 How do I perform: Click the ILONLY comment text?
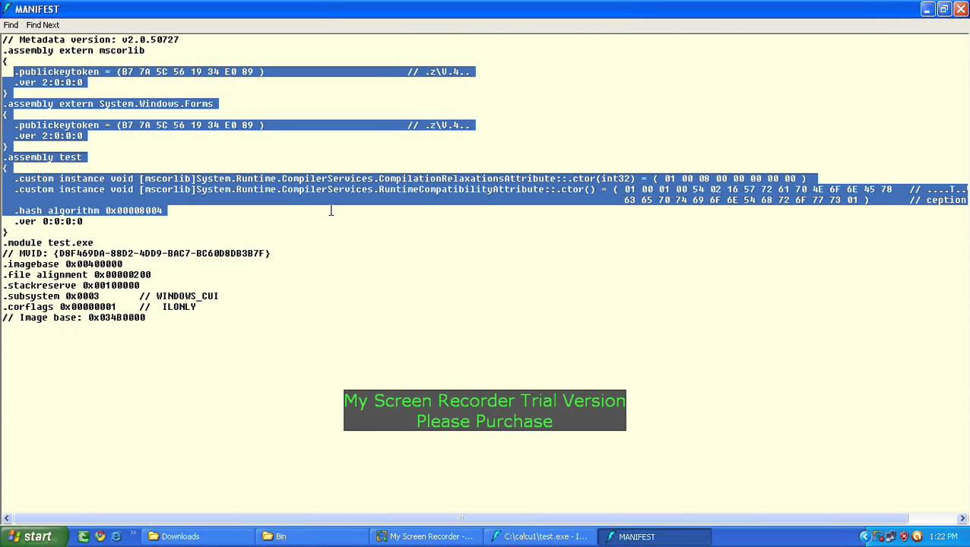point(179,306)
